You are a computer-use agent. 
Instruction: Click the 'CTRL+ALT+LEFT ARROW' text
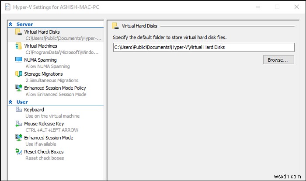(52, 130)
